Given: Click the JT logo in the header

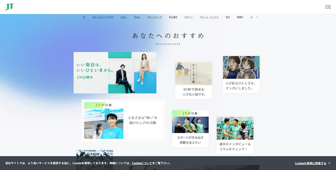Looking at the screenshot, I should 10,7.
